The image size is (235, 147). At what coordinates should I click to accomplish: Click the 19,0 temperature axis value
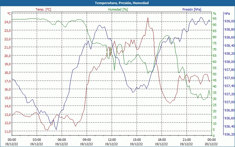(7, 64)
